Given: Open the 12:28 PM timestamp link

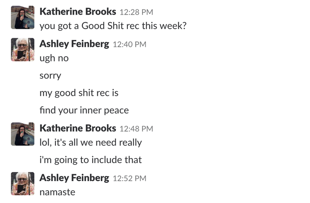Looking at the screenshot, I should (x=136, y=12).
